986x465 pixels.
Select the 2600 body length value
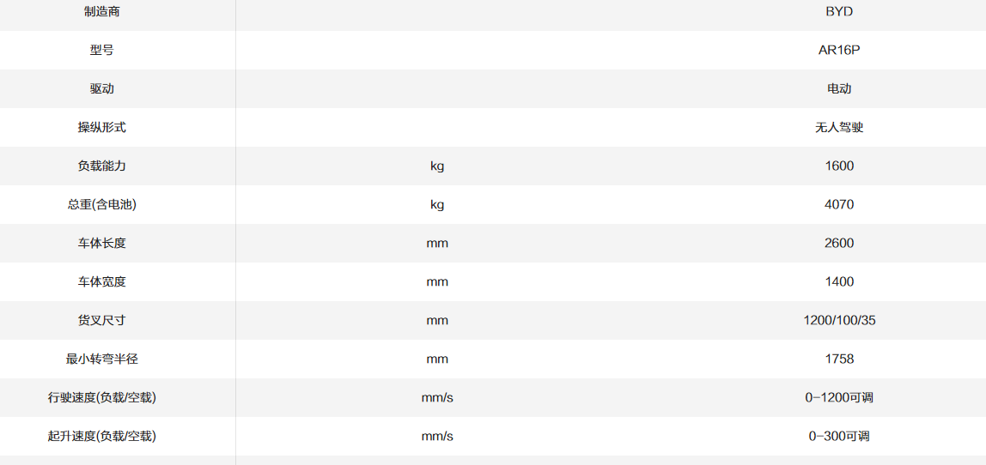click(839, 243)
